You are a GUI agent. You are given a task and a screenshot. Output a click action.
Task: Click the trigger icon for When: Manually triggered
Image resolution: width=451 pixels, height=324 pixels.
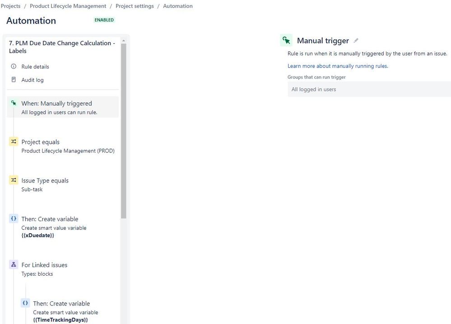click(x=14, y=103)
